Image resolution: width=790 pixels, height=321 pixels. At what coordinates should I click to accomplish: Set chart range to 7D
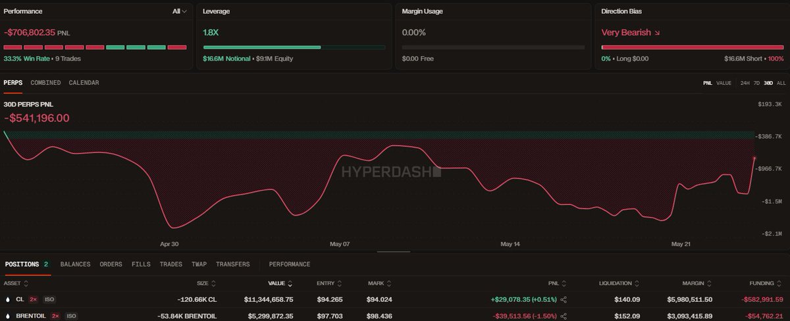(x=757, y=83)
